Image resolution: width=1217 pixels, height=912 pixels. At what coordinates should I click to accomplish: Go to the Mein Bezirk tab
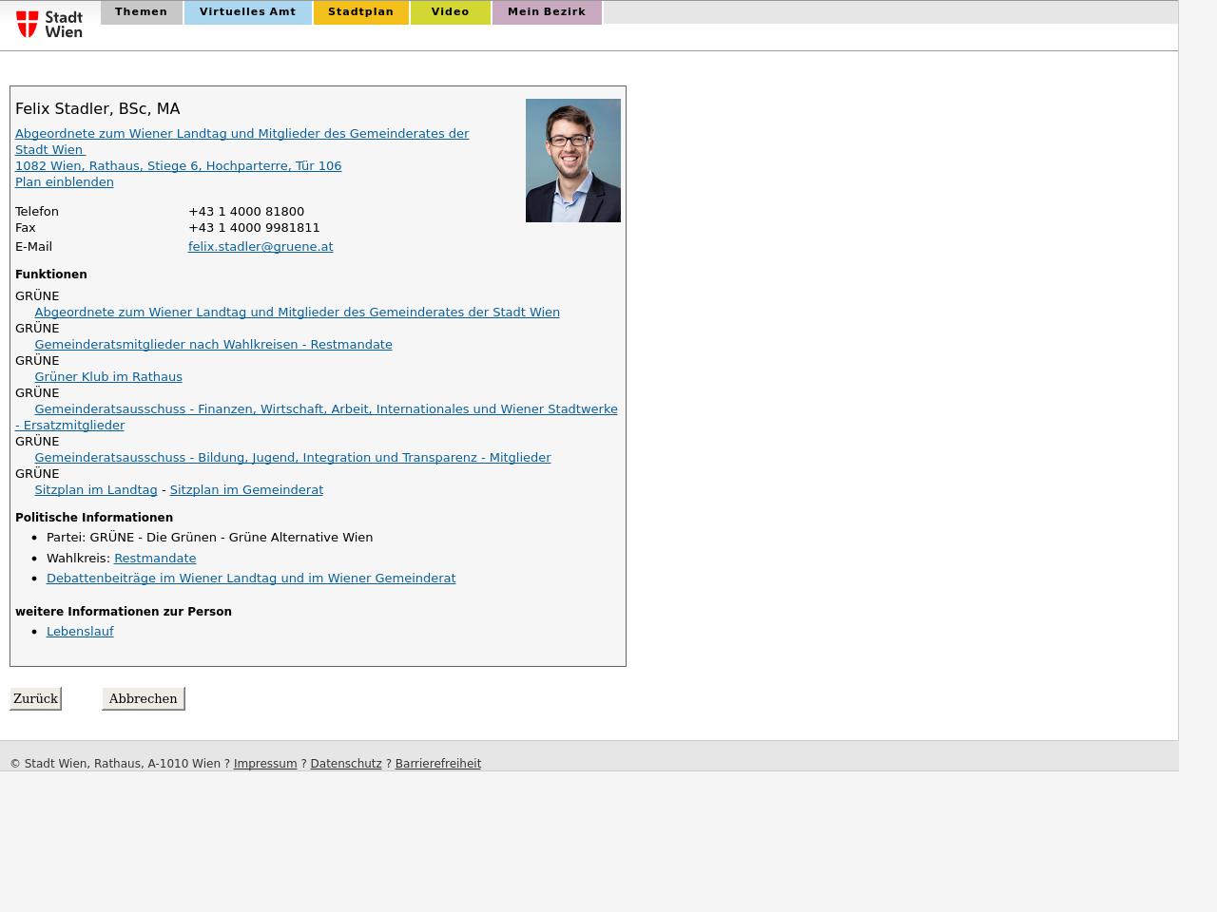[x=547, y=12]
